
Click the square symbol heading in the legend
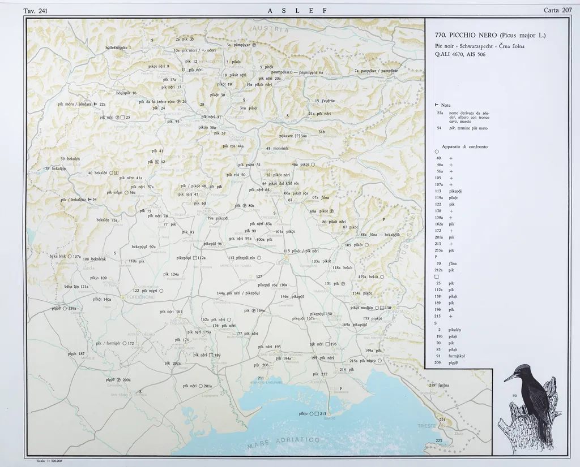tap(437, 276)
